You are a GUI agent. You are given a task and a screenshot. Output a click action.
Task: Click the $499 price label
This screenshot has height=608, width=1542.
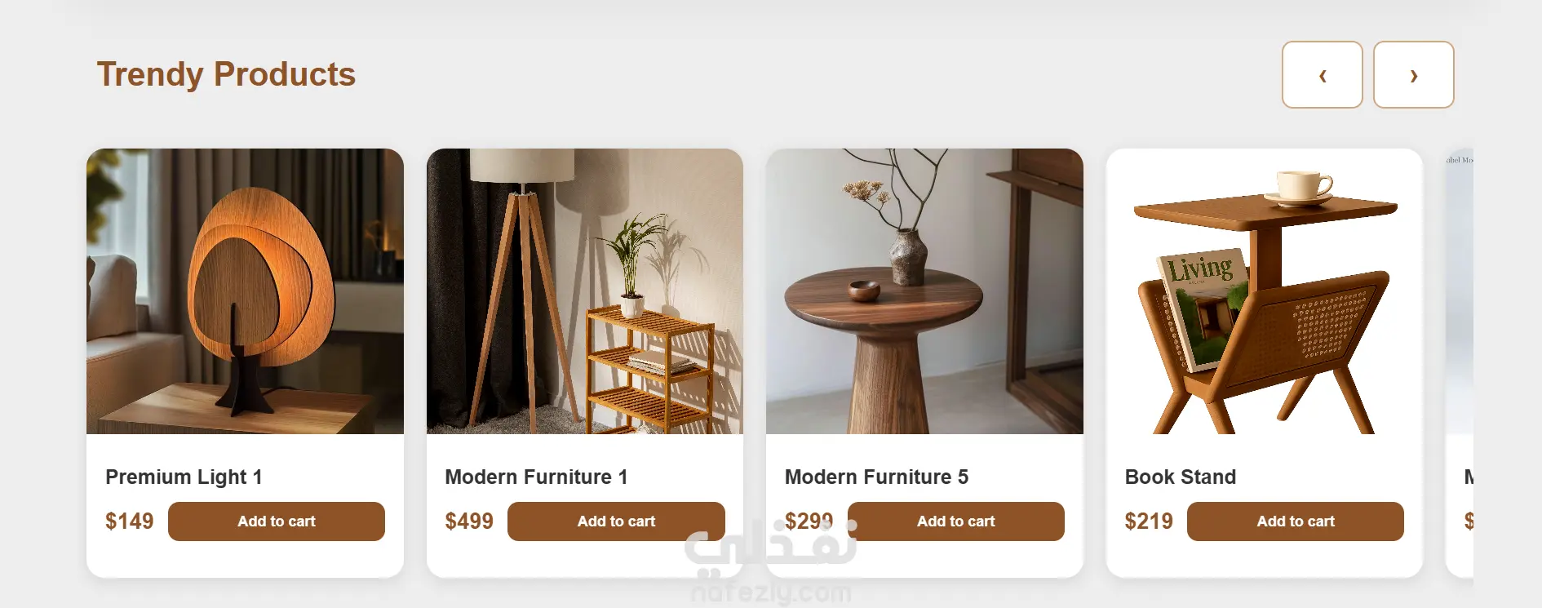pos(469,521)
